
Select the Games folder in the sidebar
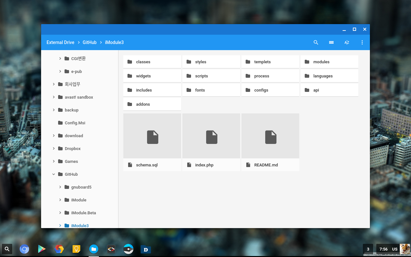71,161
